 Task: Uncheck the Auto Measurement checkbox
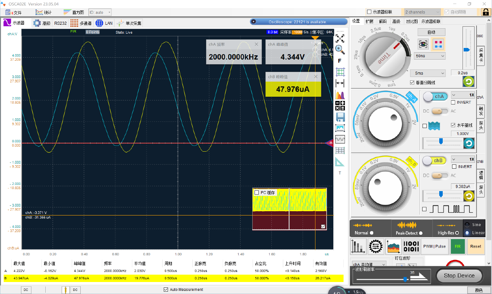pos(166,289)
